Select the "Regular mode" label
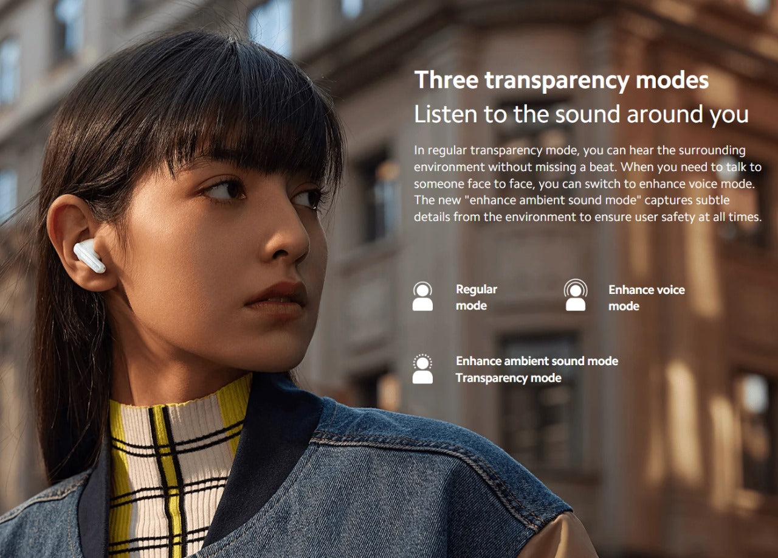Screen dimensions: 778x558 pyautogui.click(x=477, y=298)
